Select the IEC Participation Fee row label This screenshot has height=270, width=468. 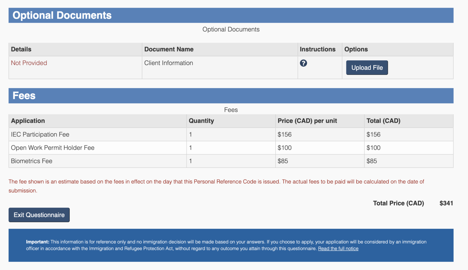(x=40, y=134)
